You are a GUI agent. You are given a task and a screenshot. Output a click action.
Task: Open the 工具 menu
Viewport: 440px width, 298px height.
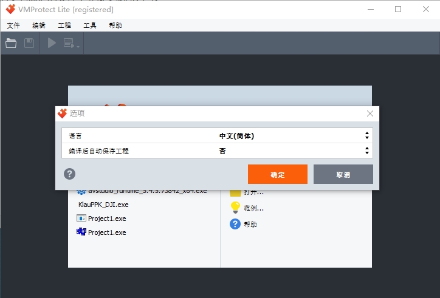click(x=90, y=25)
